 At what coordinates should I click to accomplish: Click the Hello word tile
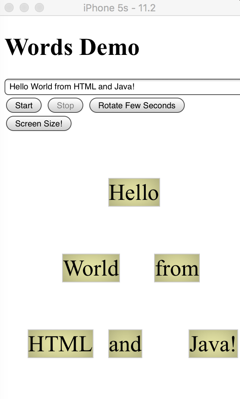click(134, 192)
